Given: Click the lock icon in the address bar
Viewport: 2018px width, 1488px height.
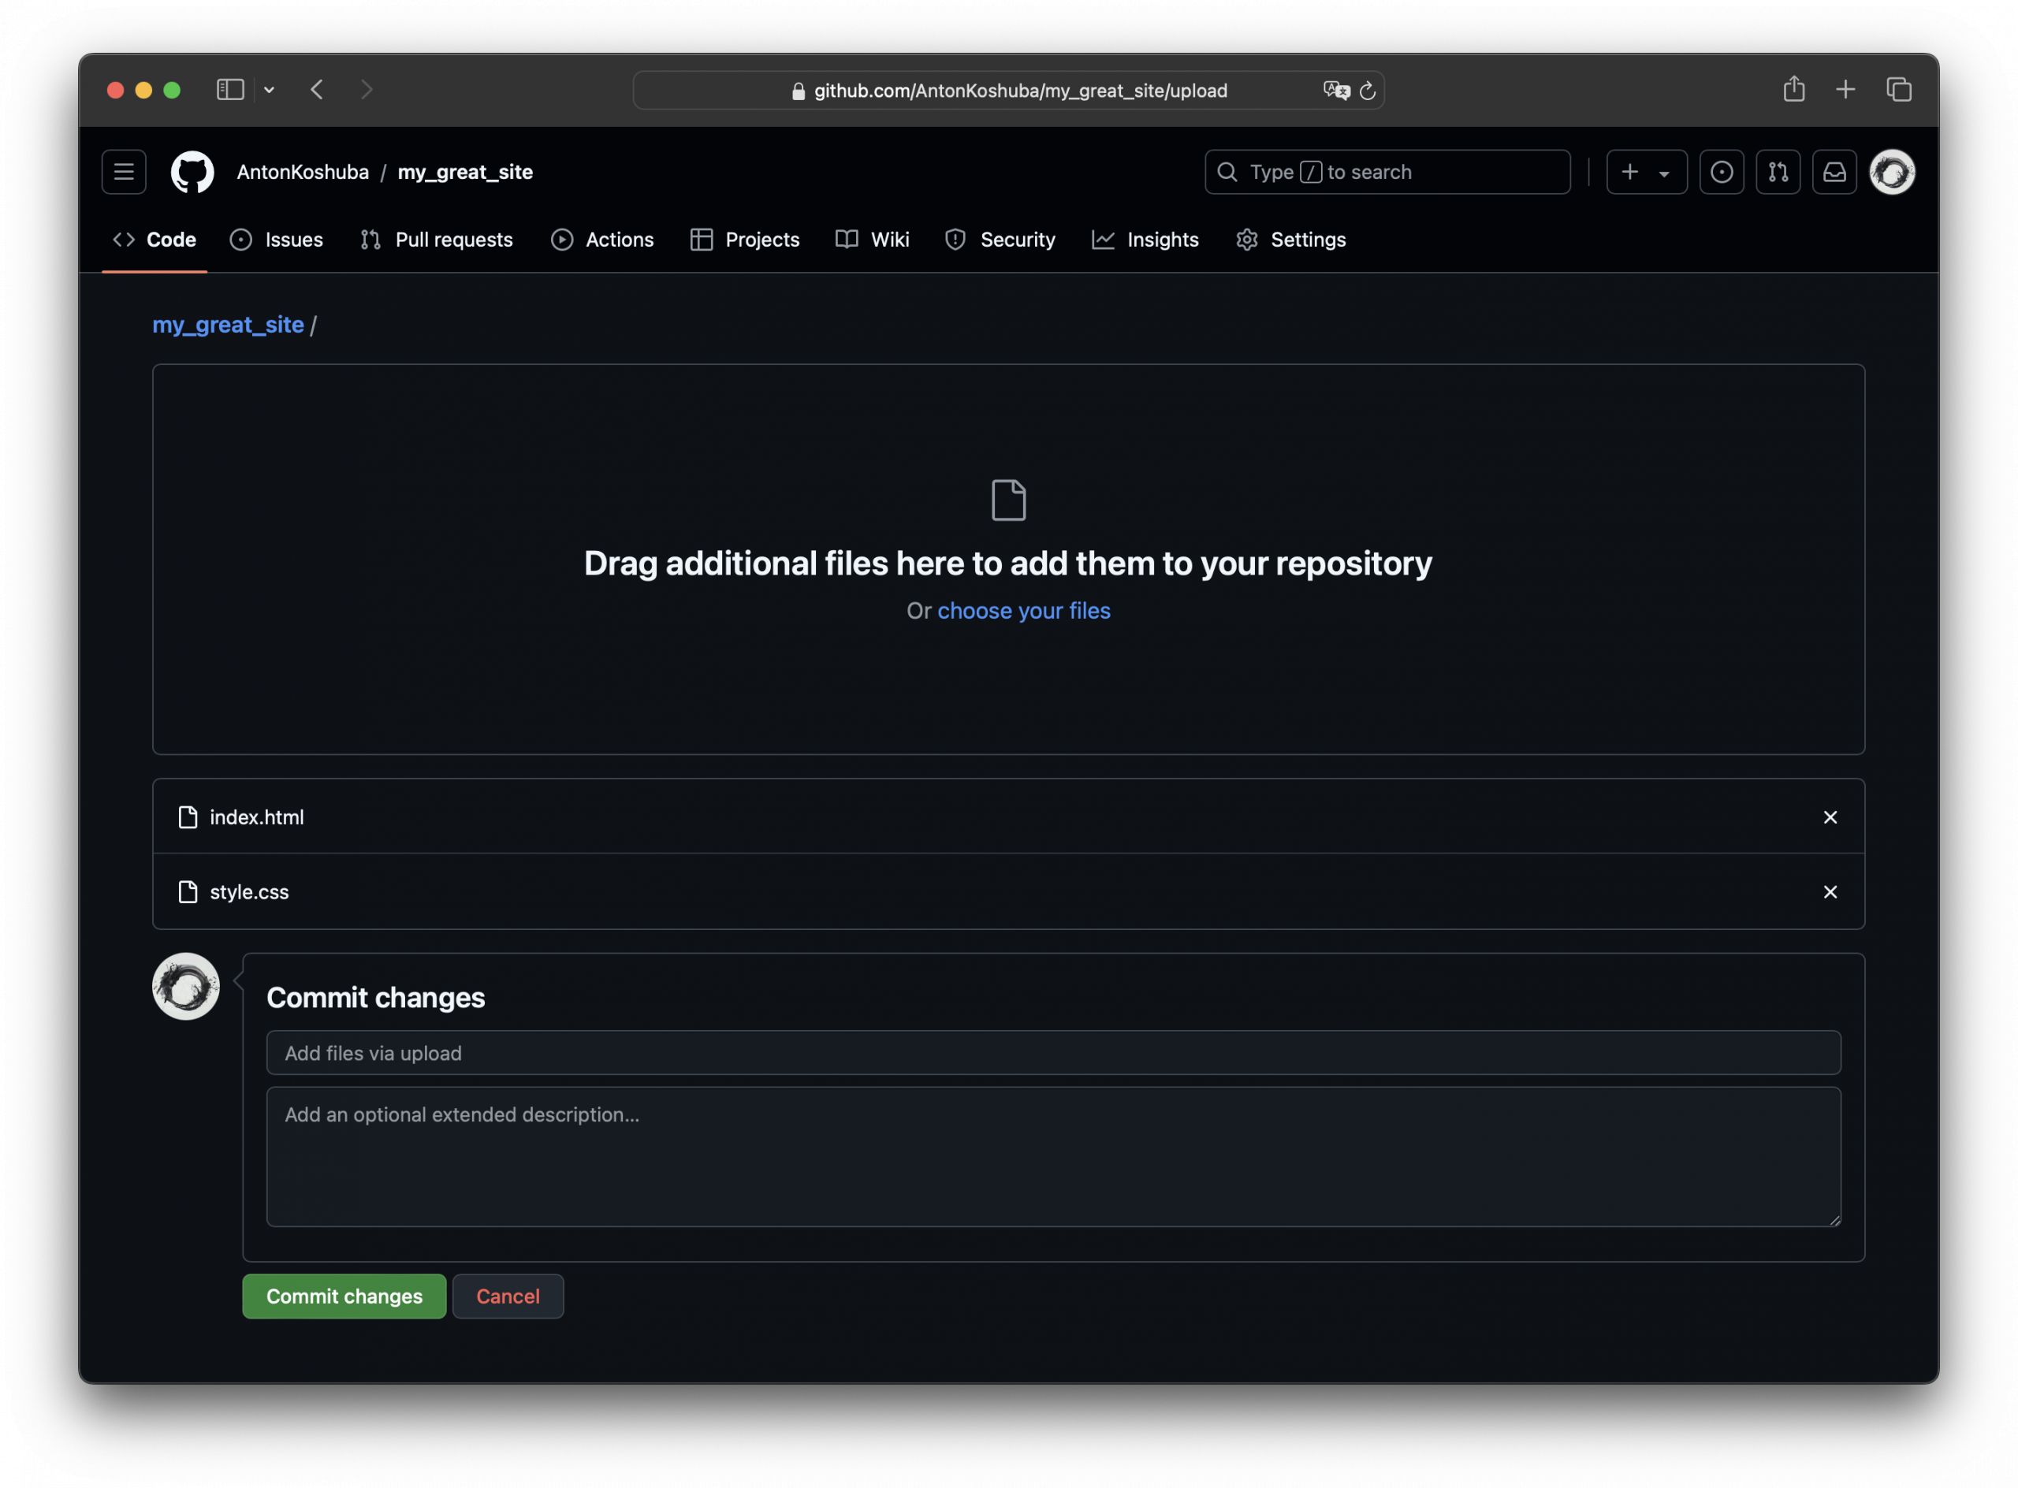Looking at the screenshot, I should (799, 91).
